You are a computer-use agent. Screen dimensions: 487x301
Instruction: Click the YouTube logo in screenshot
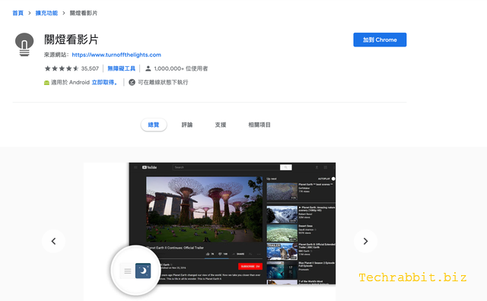(149, 167)
